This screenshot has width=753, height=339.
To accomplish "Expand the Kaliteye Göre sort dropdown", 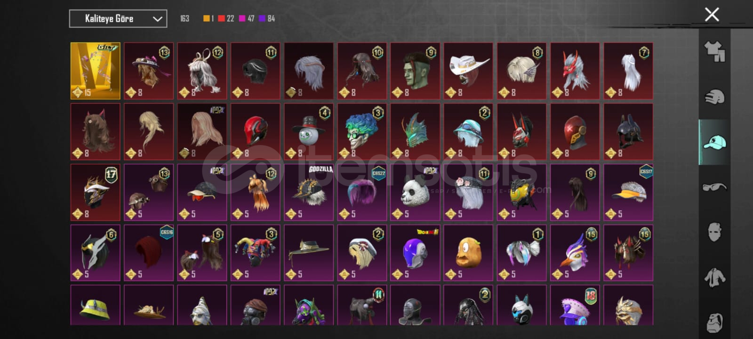I will (118, 19).
